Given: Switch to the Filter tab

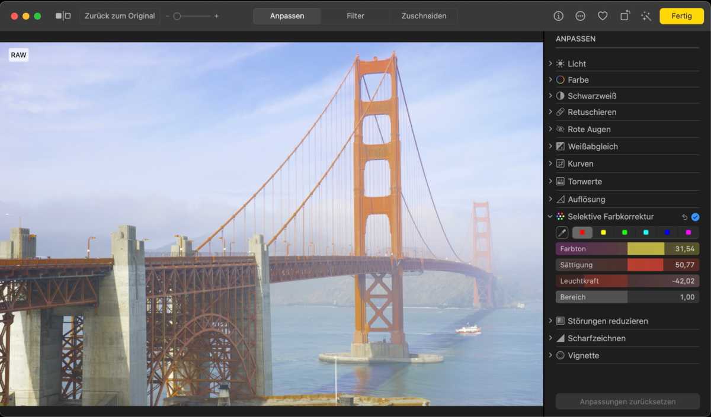Looking at the screenshot, I should coord(355,16).
